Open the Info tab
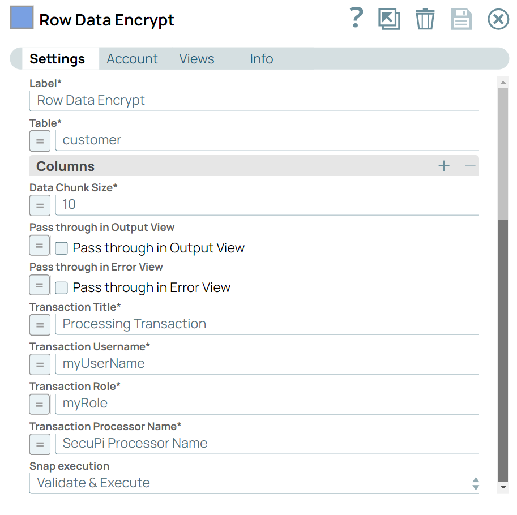 point(261,58)
